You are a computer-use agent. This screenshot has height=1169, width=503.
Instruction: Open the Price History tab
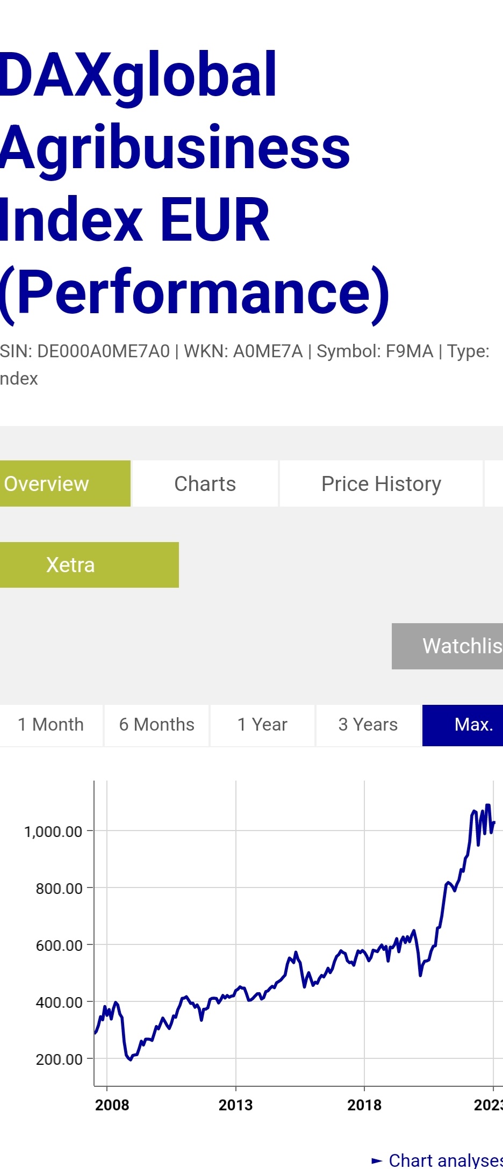381,484
